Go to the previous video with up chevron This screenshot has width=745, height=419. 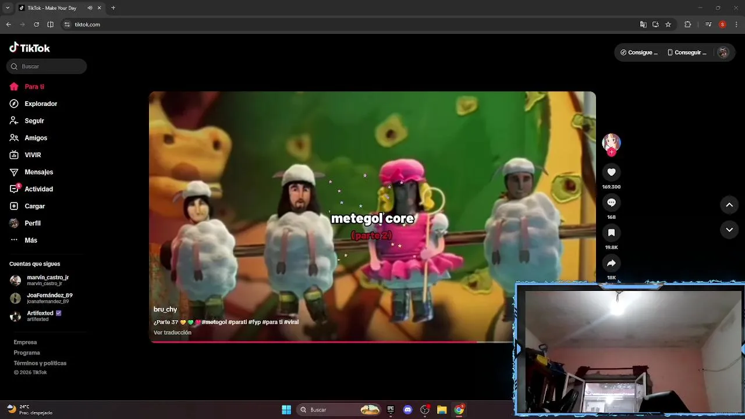(x=729, y=205)
